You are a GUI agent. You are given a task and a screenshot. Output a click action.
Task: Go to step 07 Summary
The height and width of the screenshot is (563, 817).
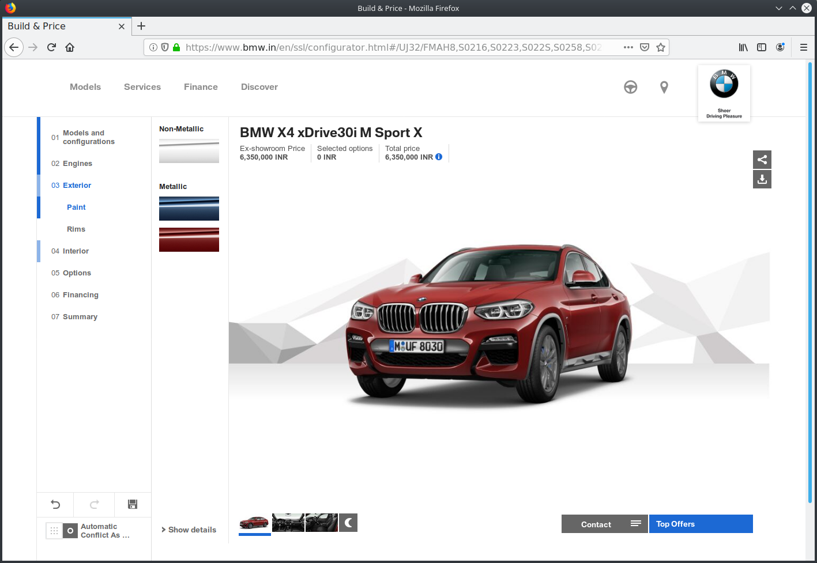tap(74, 317)
